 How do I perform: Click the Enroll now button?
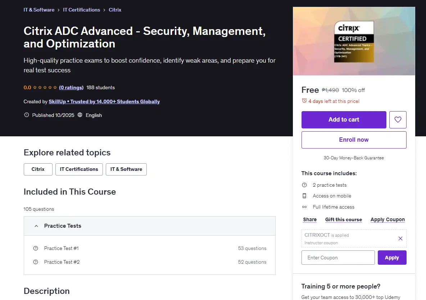pyautogui.click(x=354, y=140)
